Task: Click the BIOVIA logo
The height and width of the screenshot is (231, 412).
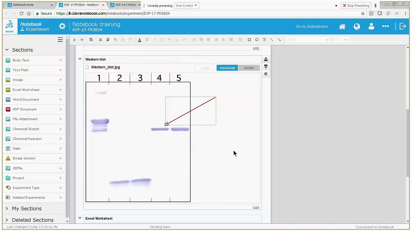Action: (9, 26)
